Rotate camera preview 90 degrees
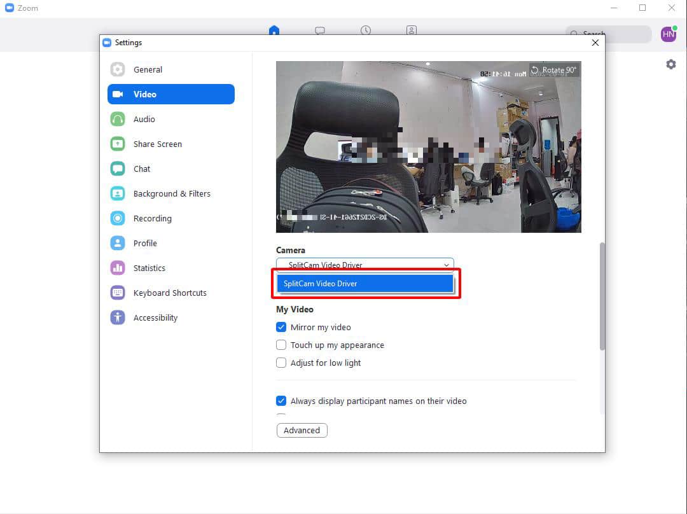 coord(554,70)
